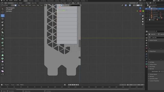Click the play animation button
The height and width of the screenshot is (92, 164).
(x=74, y=85)
